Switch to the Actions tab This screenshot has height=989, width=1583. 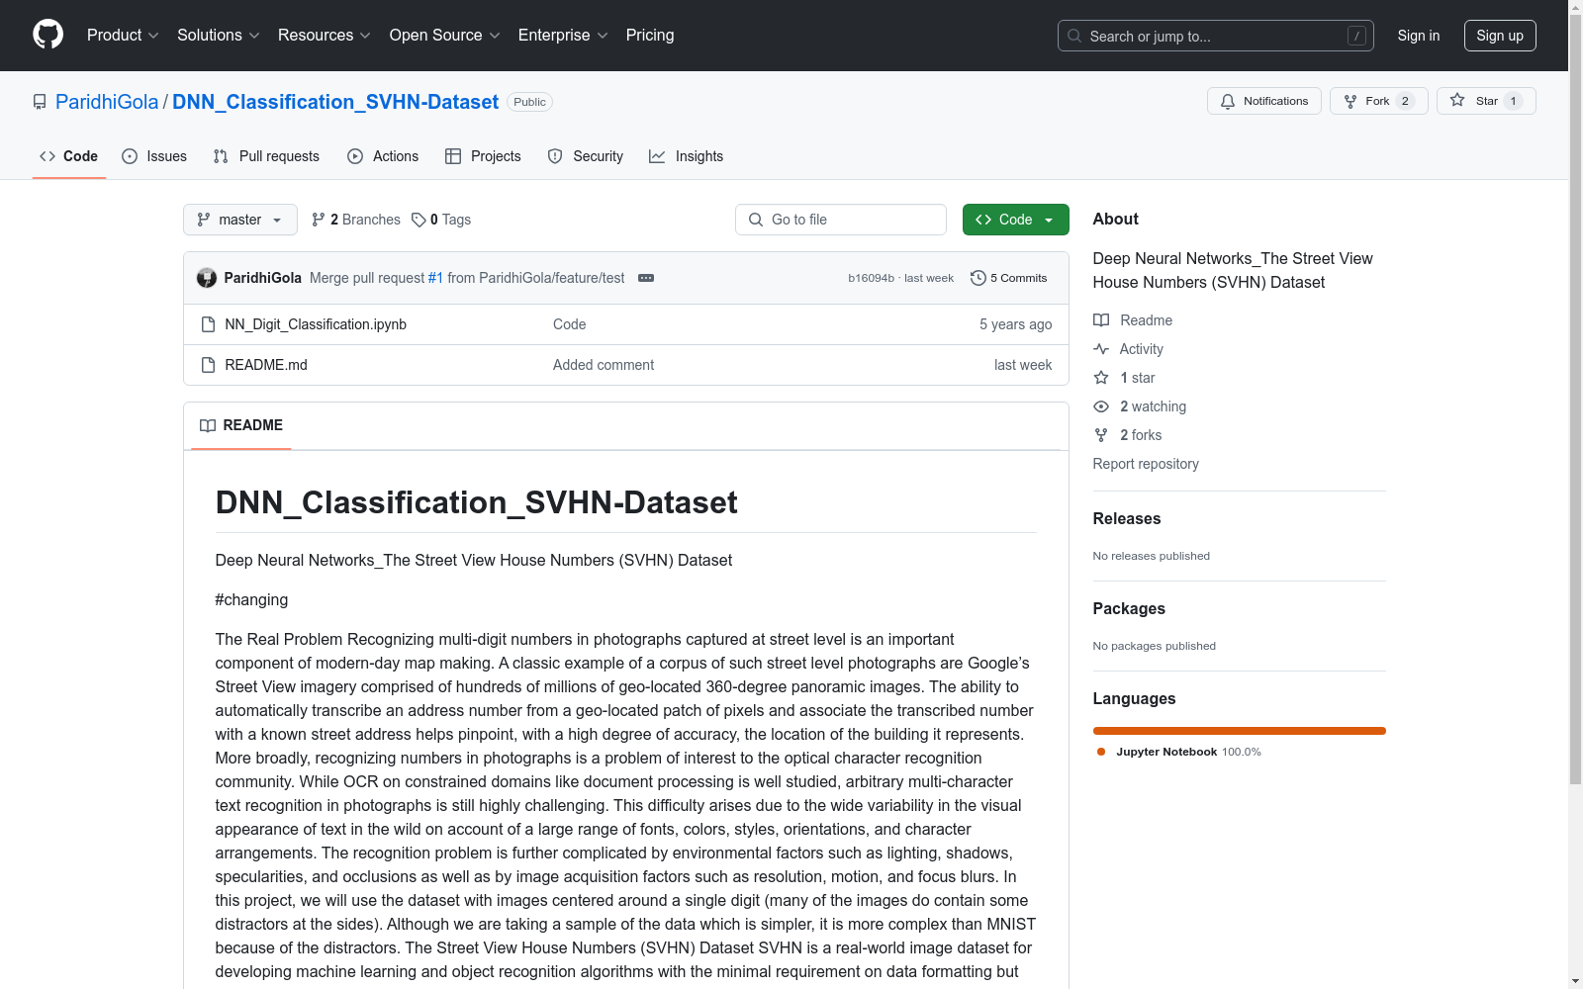coord(383,156)
